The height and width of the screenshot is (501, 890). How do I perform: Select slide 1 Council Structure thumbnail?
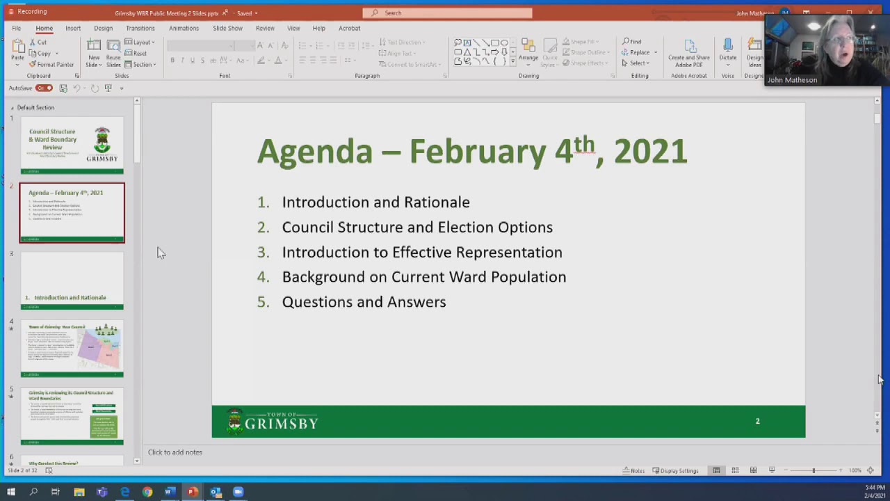tap(72, 145)
